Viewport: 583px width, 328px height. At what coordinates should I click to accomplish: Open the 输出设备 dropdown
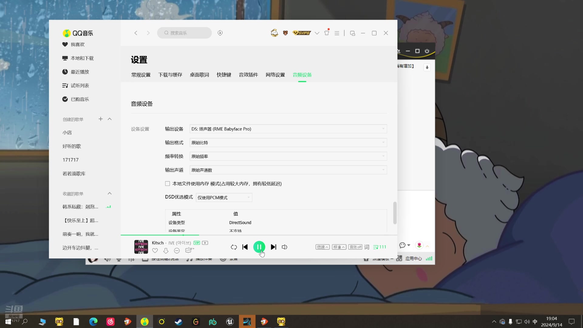[288, 129]
